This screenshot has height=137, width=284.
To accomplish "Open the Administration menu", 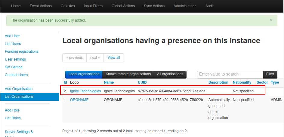I will pos(185,6).
